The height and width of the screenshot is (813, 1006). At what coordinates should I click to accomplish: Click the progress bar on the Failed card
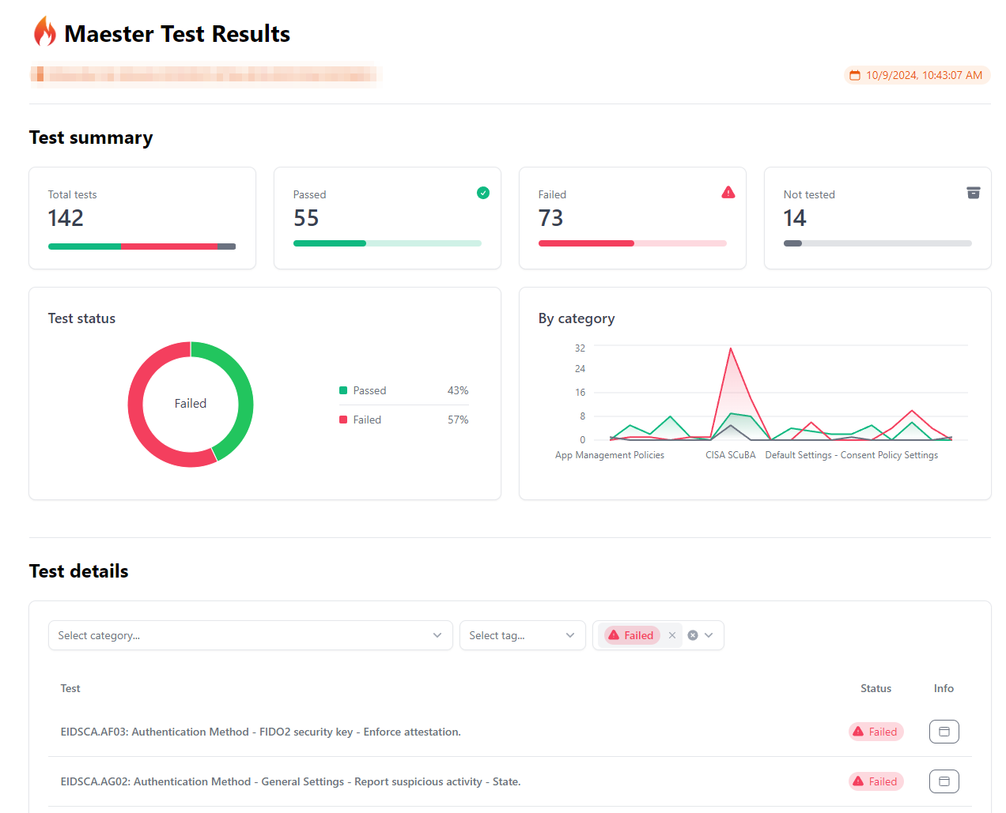pos(633,243)
